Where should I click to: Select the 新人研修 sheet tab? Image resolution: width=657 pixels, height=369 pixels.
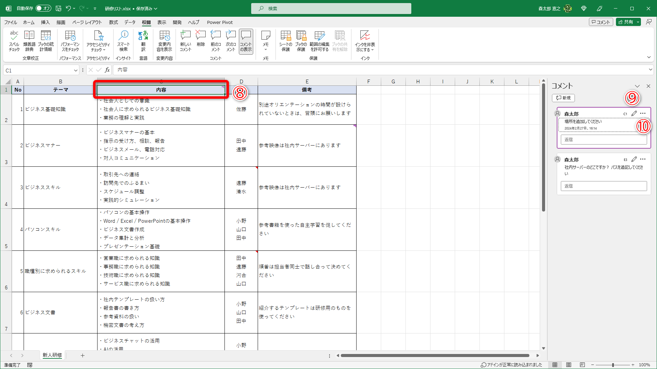coord(52,355)
